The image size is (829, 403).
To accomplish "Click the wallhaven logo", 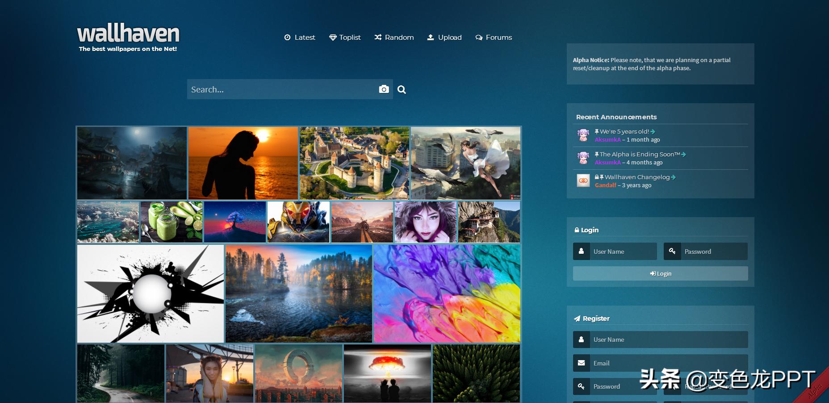I will 128,34.
